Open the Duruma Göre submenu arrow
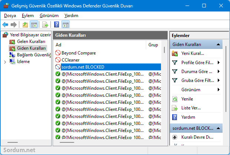Screen dimensions: 230x155 [x=218, y=72]
